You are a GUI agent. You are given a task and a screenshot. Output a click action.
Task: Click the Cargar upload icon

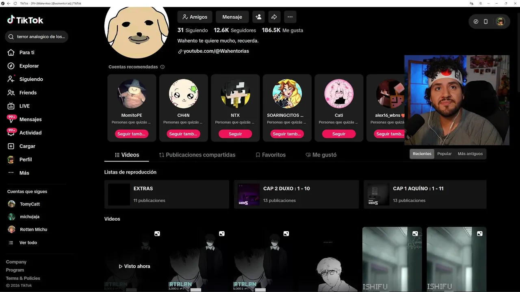pos(11,146)
